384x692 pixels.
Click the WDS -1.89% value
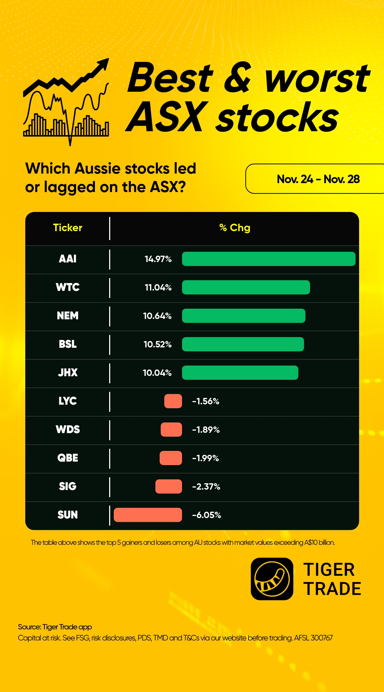206,430
